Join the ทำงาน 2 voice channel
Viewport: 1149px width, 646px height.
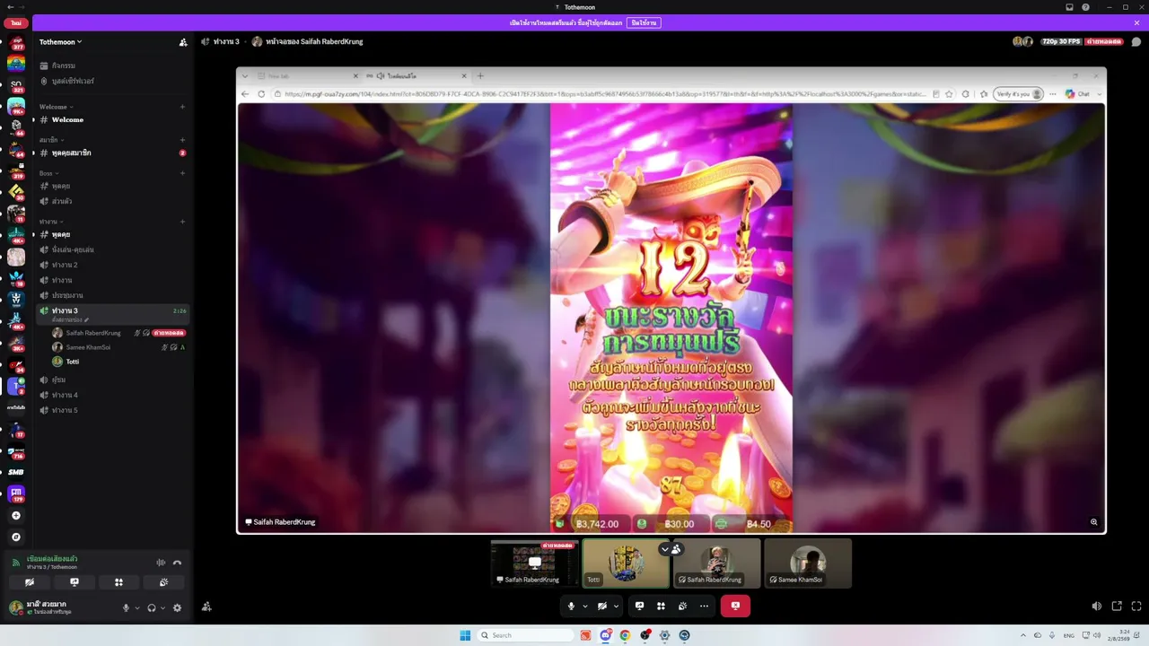pos(112,265)
